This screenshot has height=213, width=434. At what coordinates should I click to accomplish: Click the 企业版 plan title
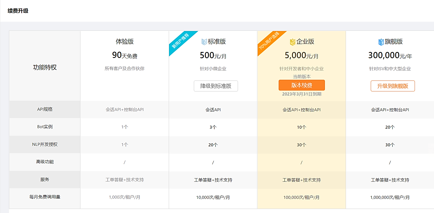point(305,42)
